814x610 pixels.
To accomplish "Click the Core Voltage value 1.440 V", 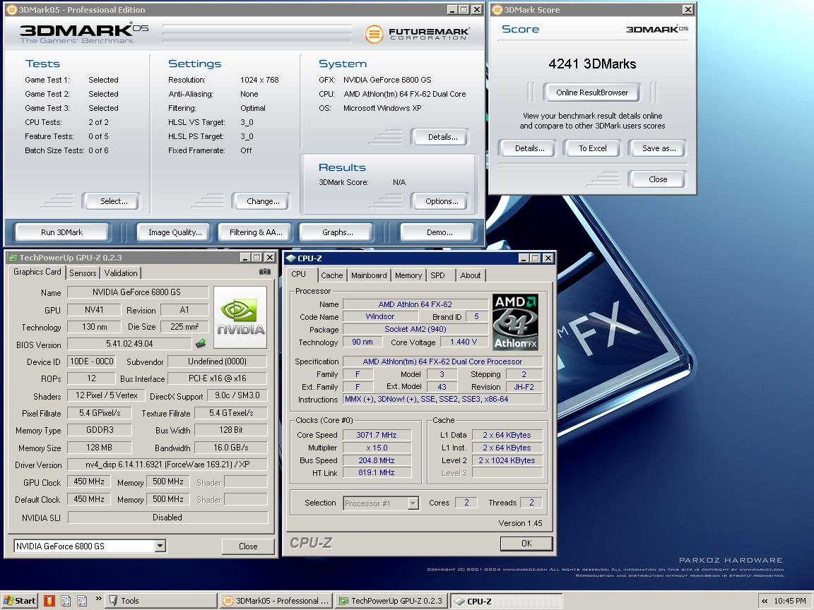I will [464, 342].
